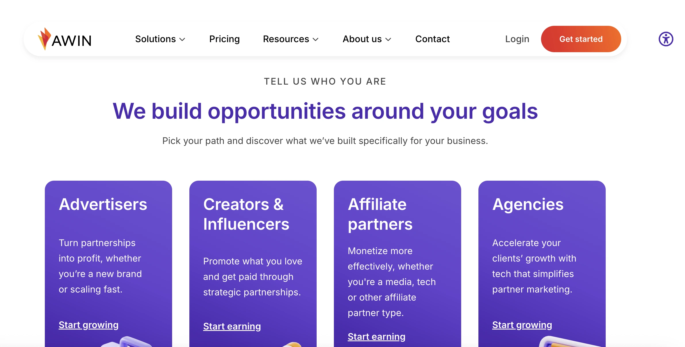
Task: Open the accessibility options icon
Action: click(x=666, y=39)
